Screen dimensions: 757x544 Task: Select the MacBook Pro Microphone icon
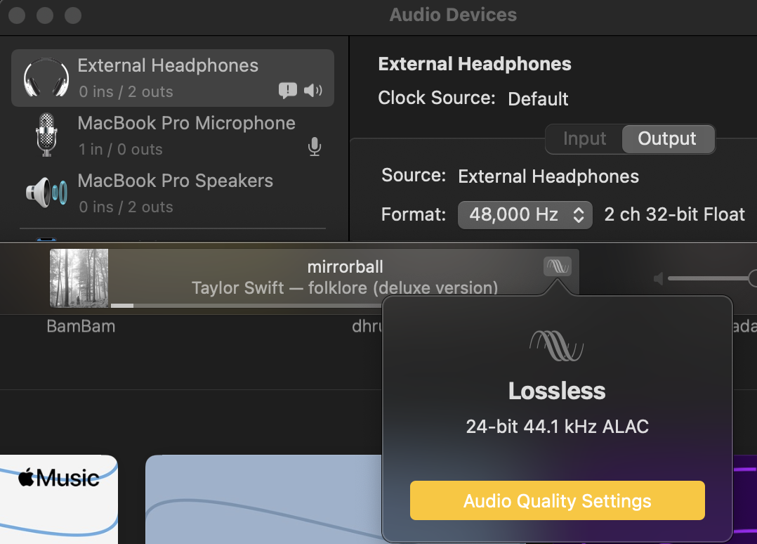(46, 135)
